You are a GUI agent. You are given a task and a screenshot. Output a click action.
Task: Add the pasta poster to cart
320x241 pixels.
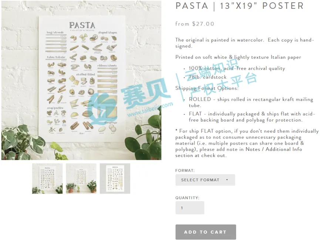(x=206, y=232)
